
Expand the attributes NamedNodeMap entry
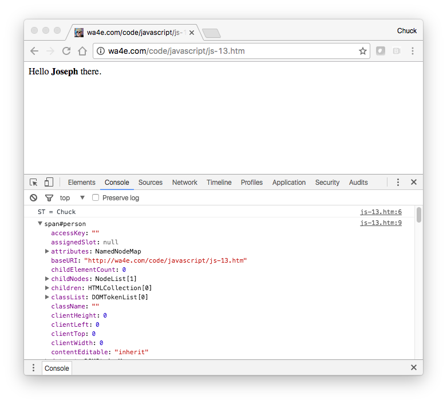point(47,251)
